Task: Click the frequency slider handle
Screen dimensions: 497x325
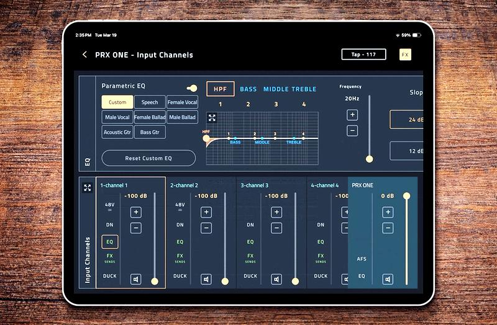Action: point(369,159)
